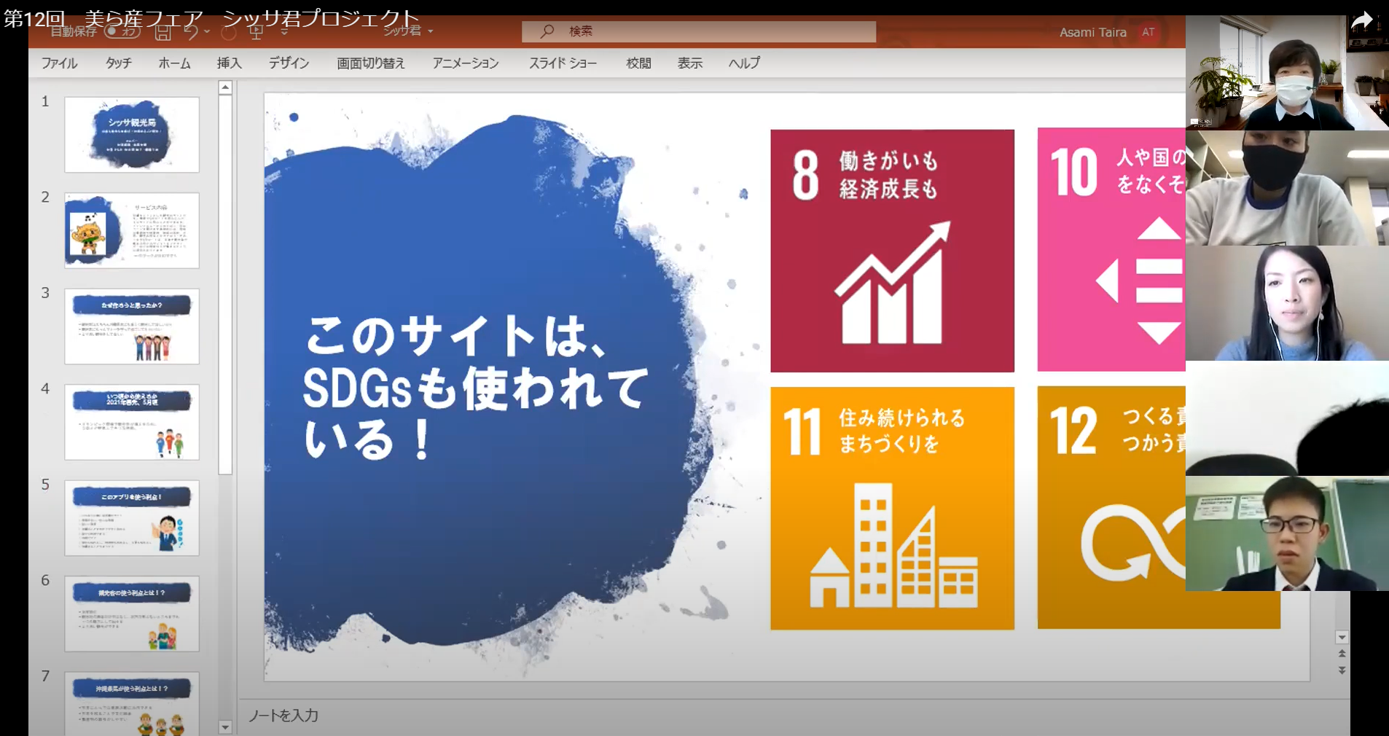Click the YouTube share arrow icon

[x=1362, y=21]
